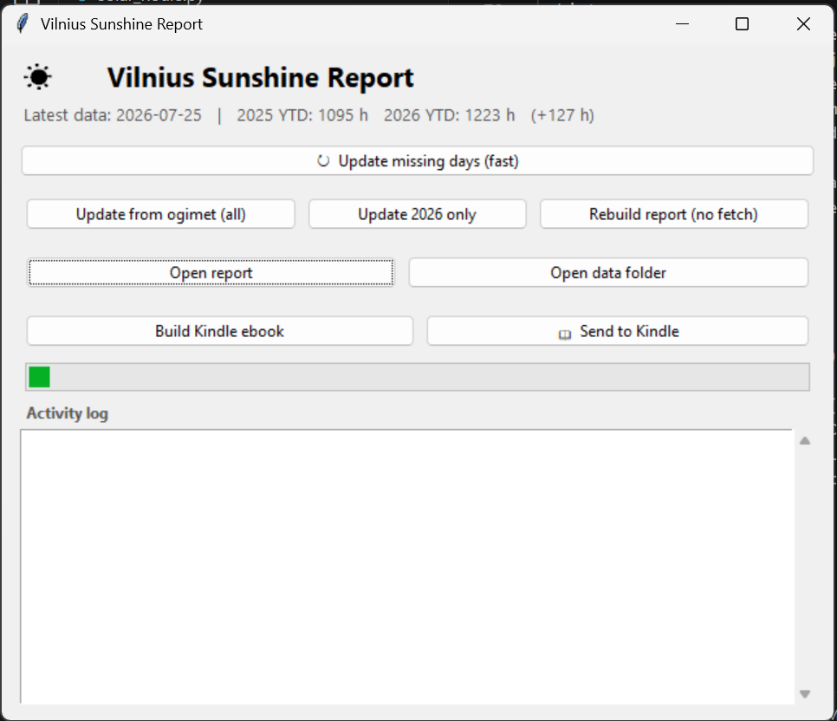Close the Vilnius Sunshine Report window
Image resolution: width=837 pixels, height=721 pixels.
(803, 24)
